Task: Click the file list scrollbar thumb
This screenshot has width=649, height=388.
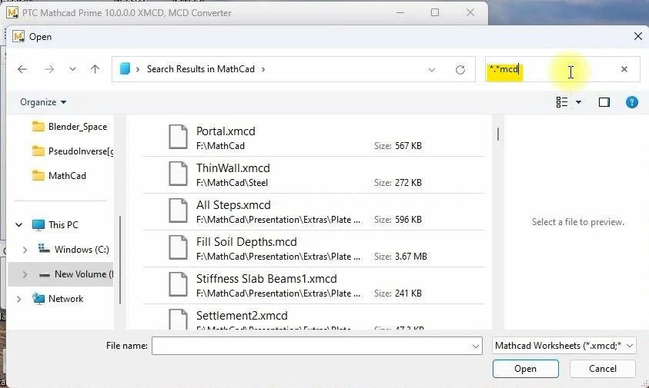Action: 498,134
